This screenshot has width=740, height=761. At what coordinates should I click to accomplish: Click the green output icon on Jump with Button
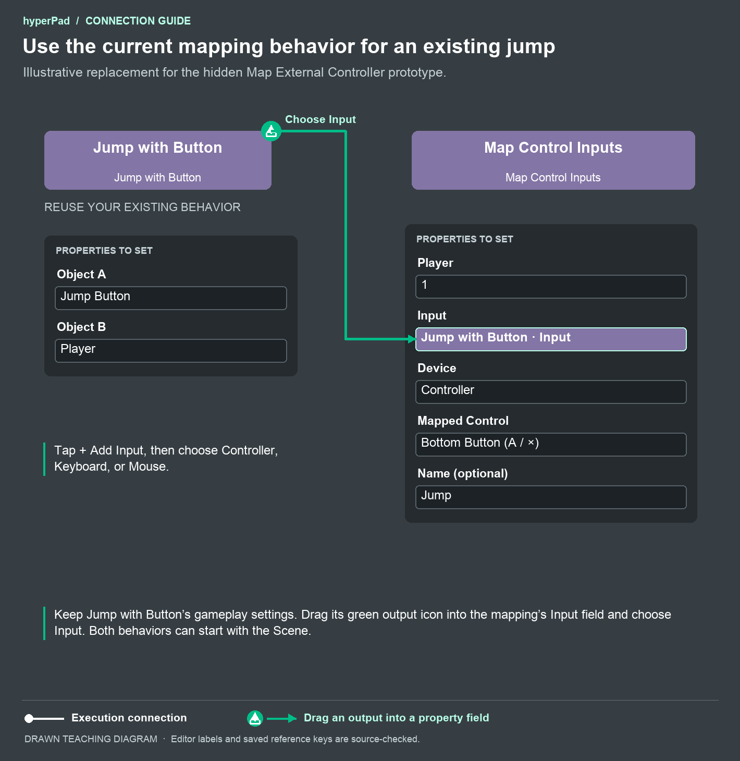(x=271, y=131)
